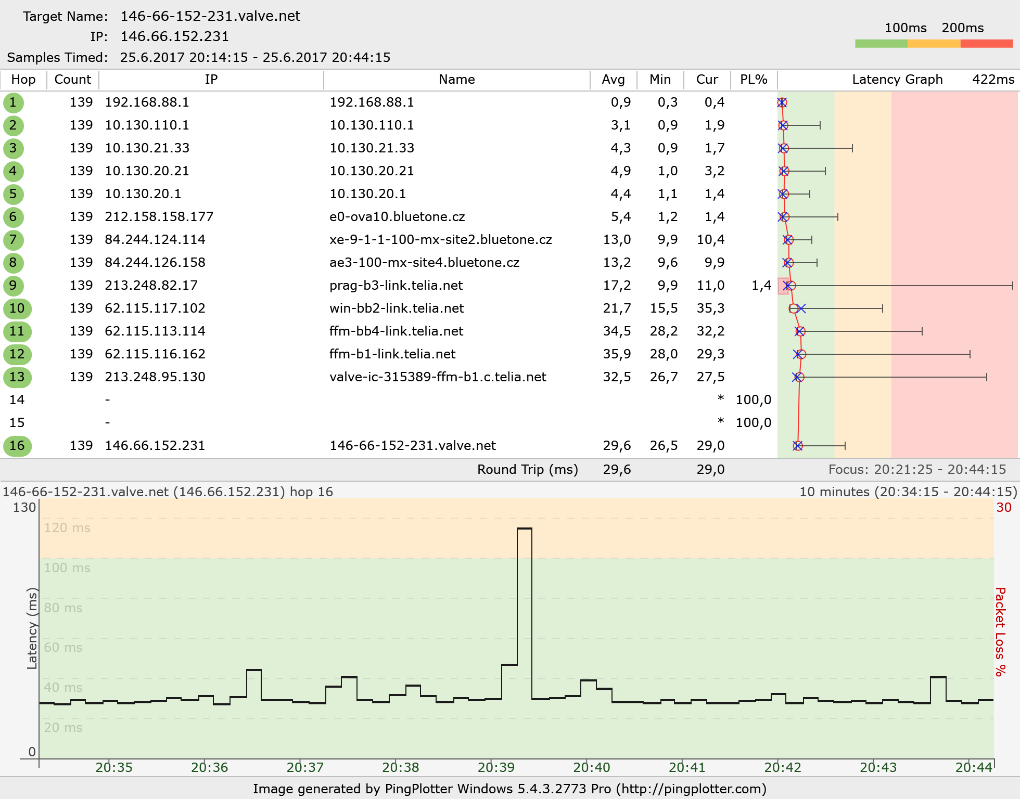Sort by the Avg column header
1020x799 pixels.
613,80
